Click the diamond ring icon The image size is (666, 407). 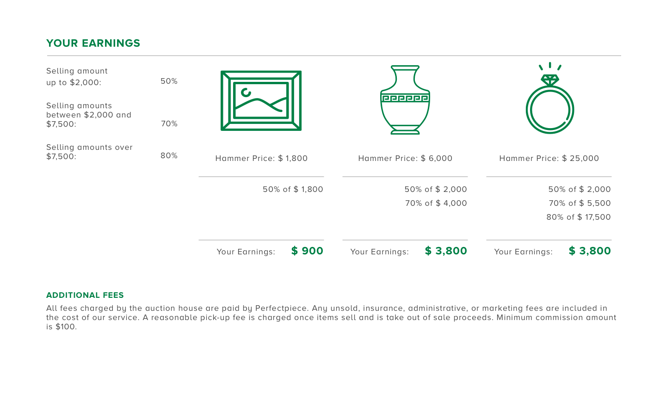pos(550,98)
